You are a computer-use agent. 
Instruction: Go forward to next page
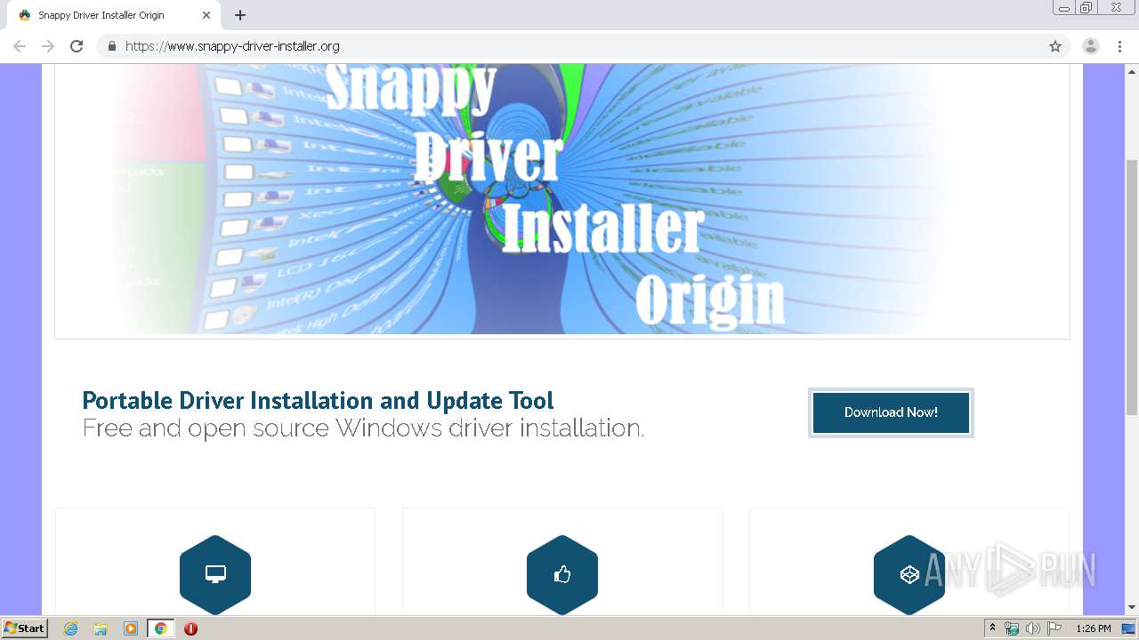pyautogui.click(x=48, y=46)
